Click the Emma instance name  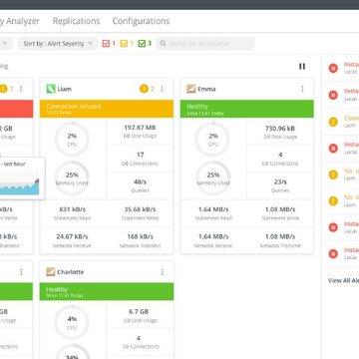tap(206, 89)
